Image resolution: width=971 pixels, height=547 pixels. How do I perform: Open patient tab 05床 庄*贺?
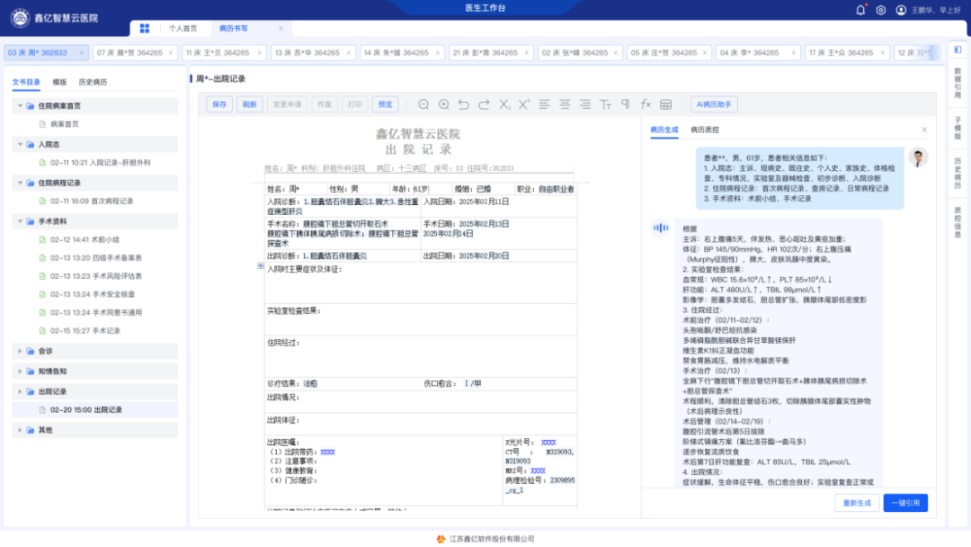(x=670, y=53)
